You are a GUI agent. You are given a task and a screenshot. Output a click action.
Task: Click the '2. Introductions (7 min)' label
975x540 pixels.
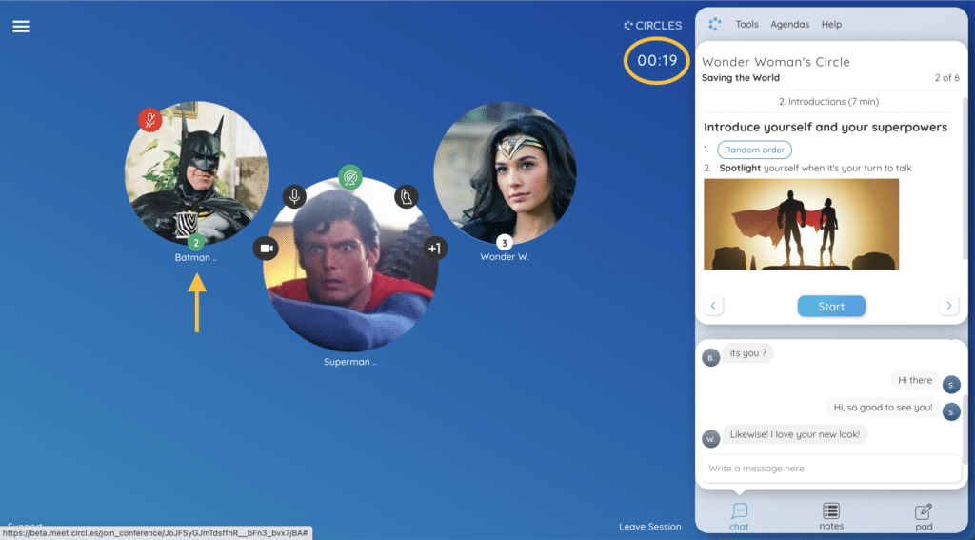click(x=829, y=101)
